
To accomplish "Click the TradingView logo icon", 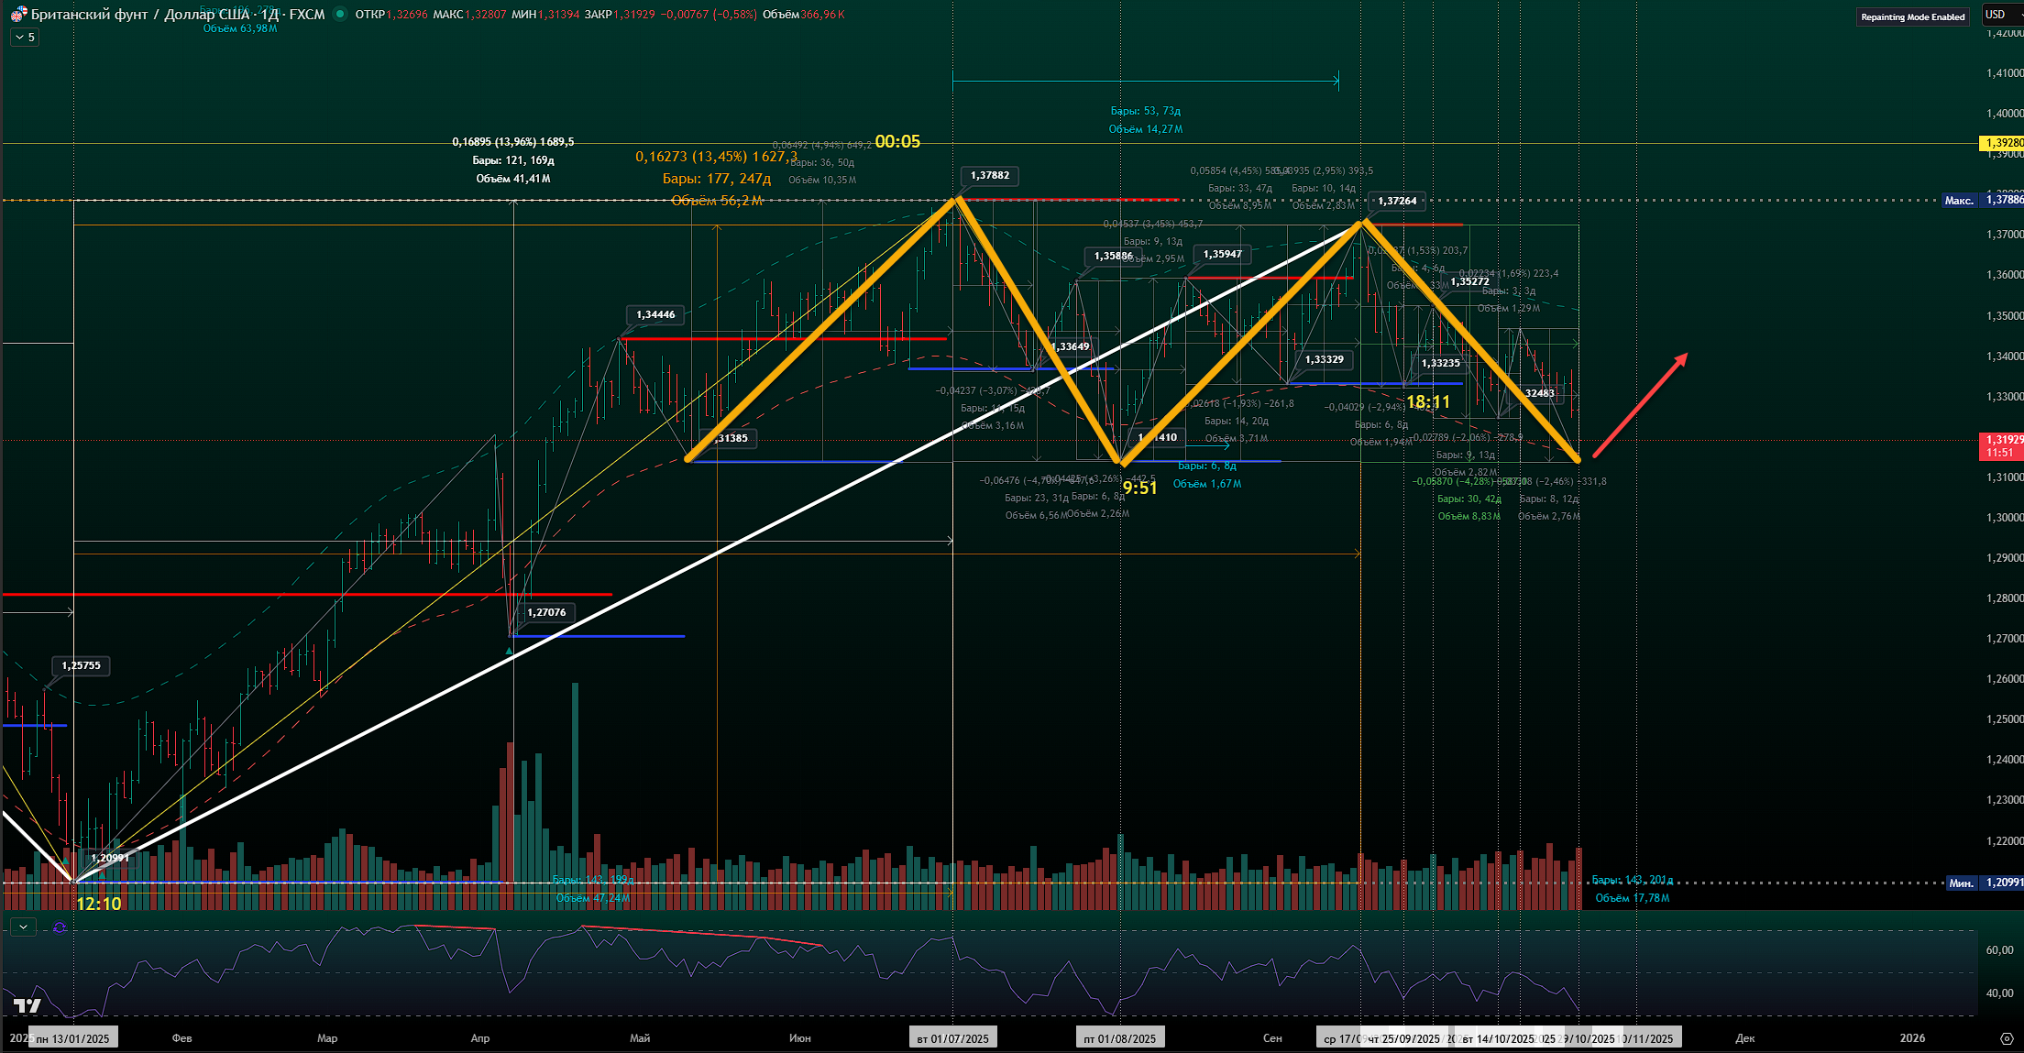I will point(27,1005).
